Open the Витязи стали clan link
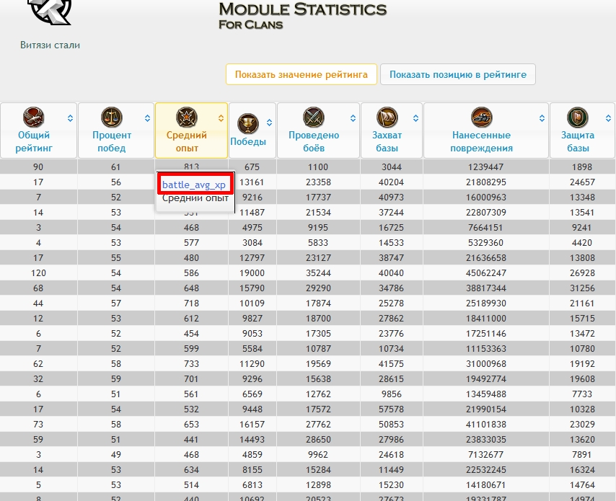The image size is (616, 501). click(50, 45)
